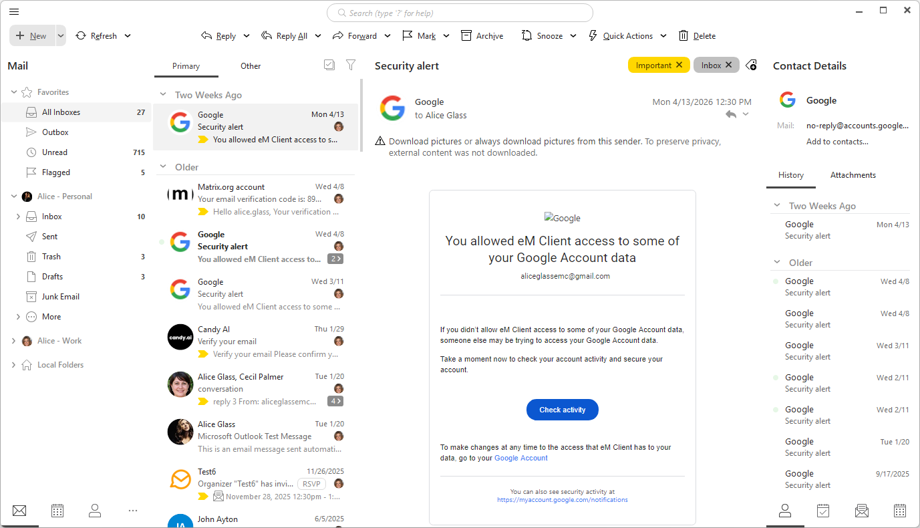Click the Reply toolbar button

click(x=218, y=36)
